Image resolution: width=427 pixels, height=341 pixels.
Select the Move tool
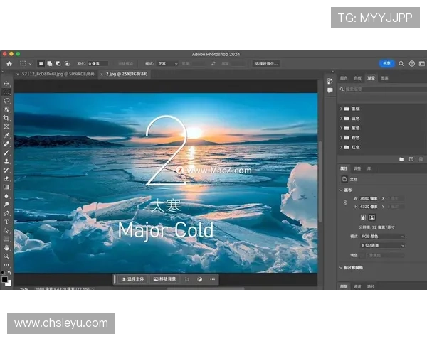tap(6, 84)
